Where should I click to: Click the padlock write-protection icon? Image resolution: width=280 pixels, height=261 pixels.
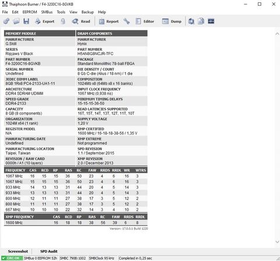(63, 21)
